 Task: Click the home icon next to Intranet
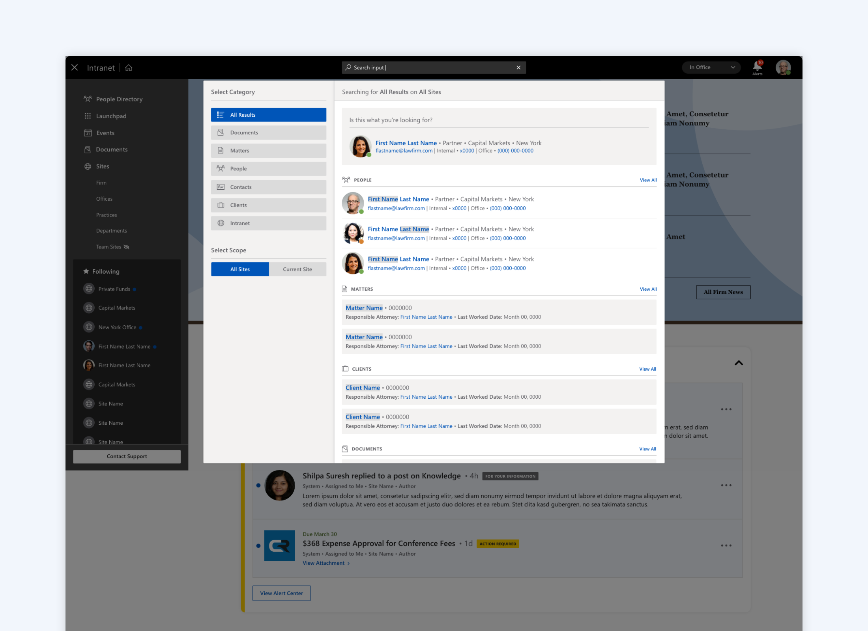pyautogui.click(x=128, y=67)
